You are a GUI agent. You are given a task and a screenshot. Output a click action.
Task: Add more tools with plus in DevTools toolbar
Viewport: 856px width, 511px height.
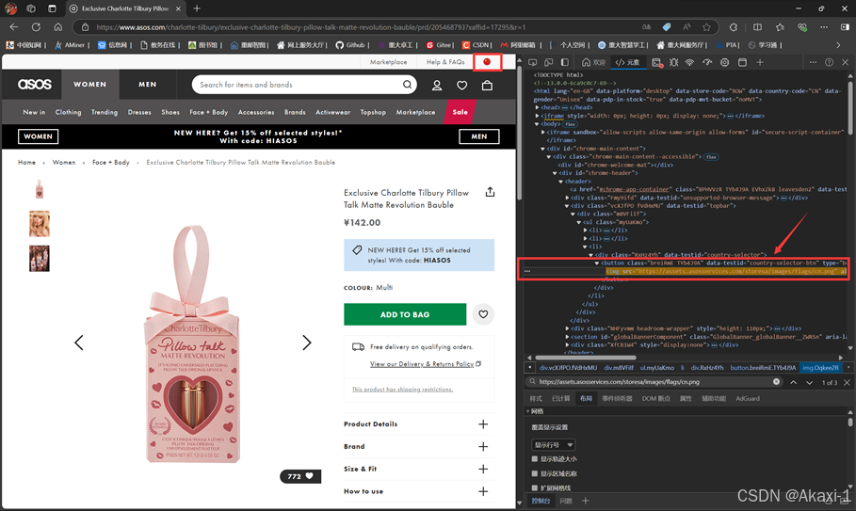click(759, 62)
